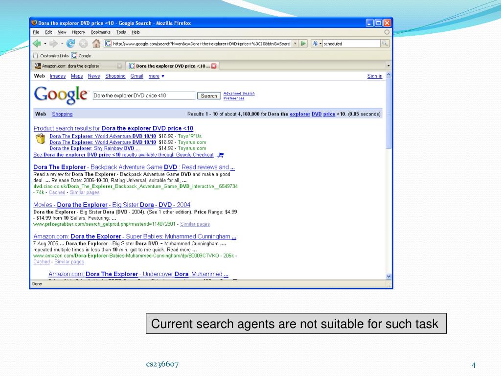The image size is (501, 376).
Task: Open the Customize Links bookmark
Action: coord(51,56)
